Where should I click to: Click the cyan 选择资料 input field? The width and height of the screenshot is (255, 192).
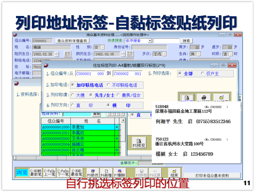coord(77,114)
